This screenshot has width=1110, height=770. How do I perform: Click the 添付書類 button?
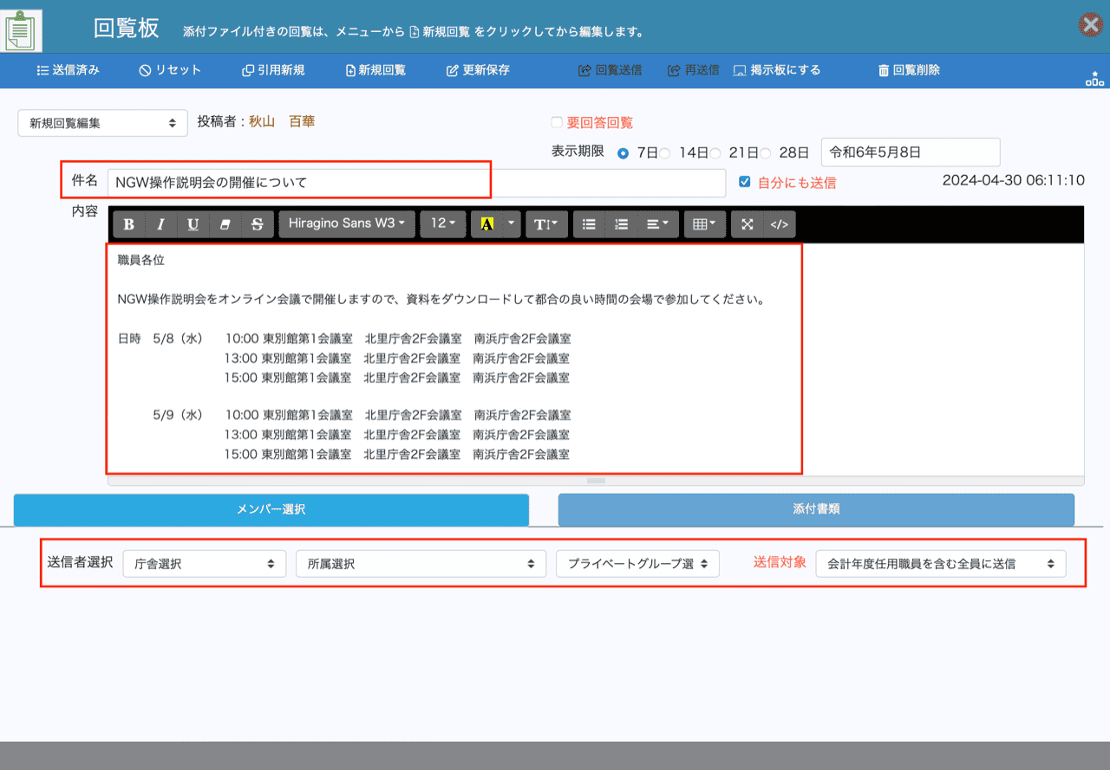point(816,510)
